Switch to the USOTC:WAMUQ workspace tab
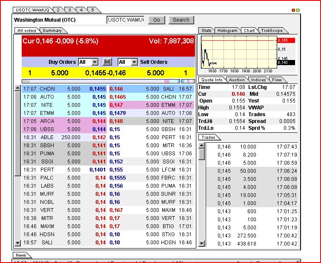This screenshot has width=321, height=263. [x=32, y=10]
